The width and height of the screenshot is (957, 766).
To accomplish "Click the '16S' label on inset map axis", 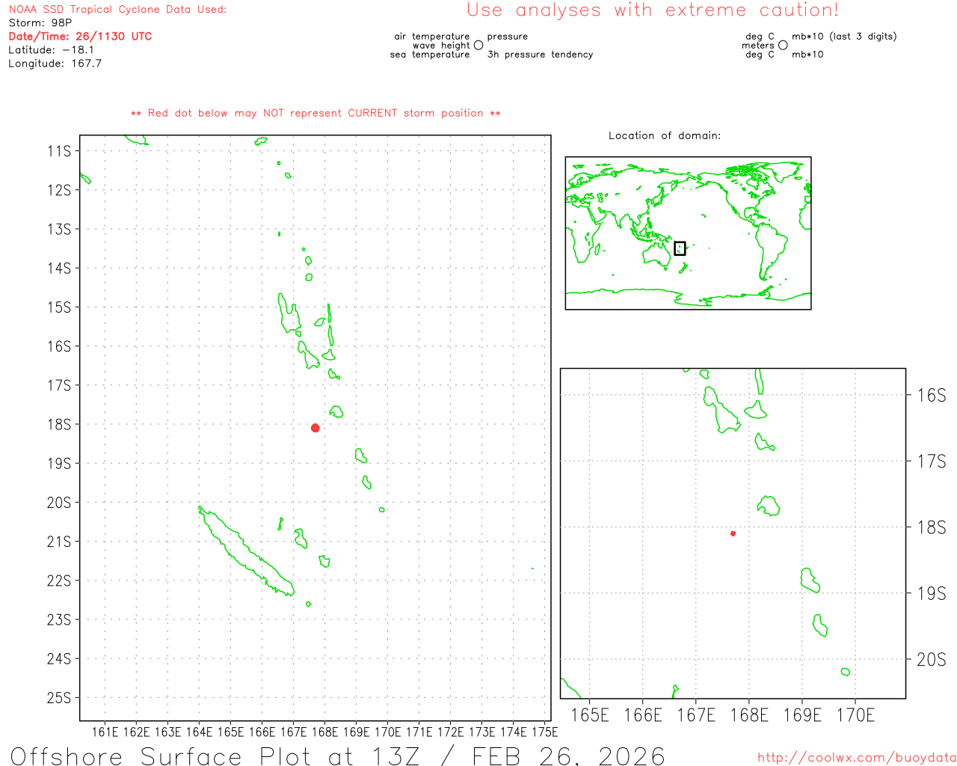I will click(x=932, y=395).
